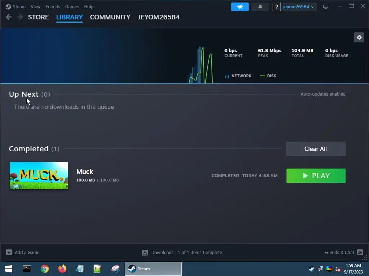Click the Muck game thumbnail
369x276 pixels.
[39, 175]
